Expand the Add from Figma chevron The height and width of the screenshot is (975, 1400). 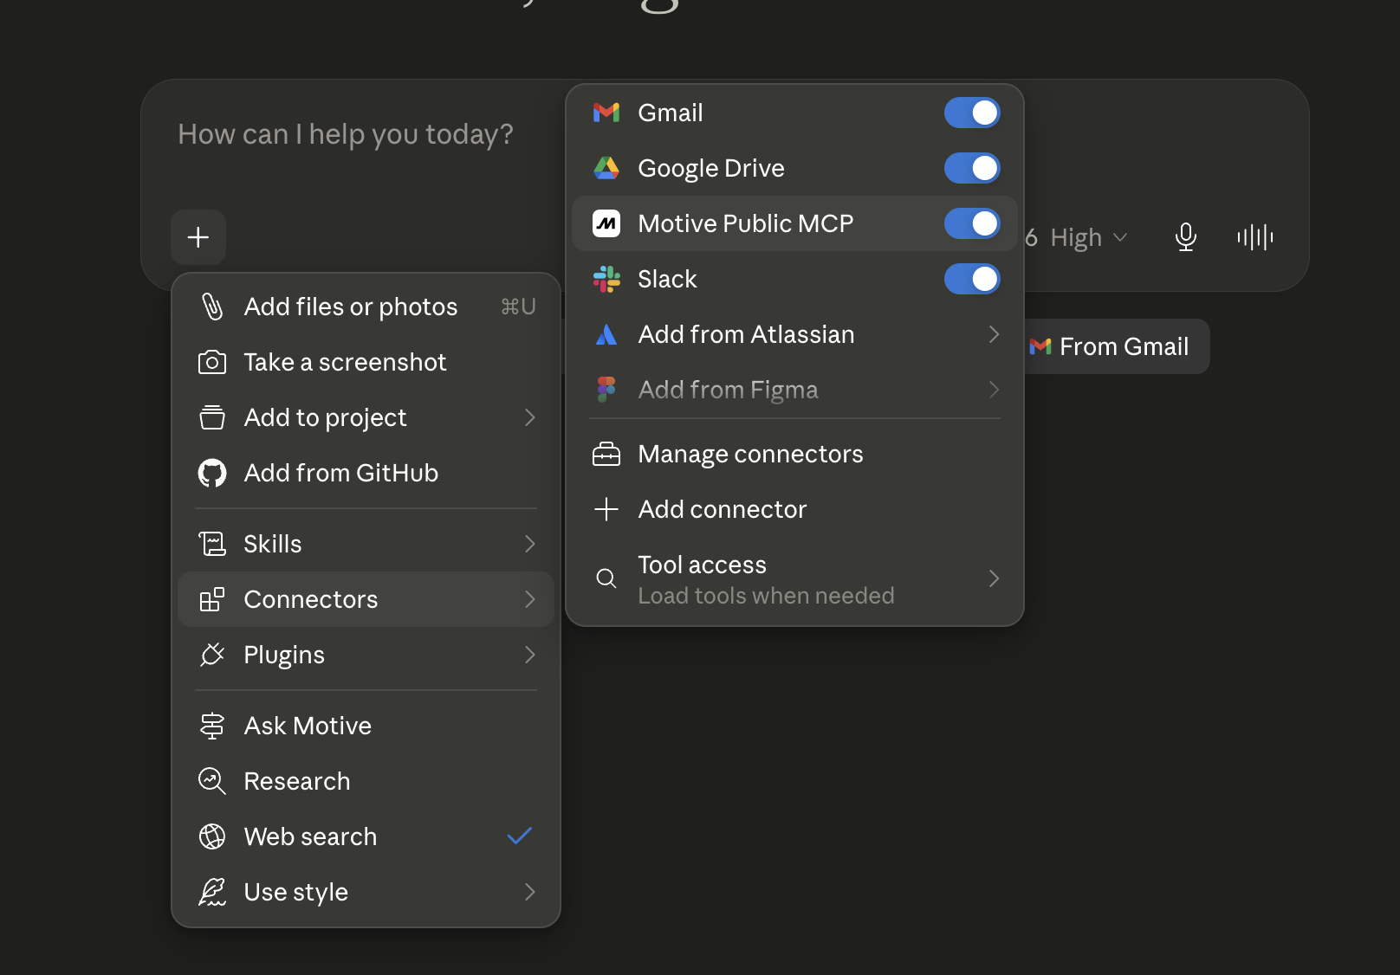[994, 390]
